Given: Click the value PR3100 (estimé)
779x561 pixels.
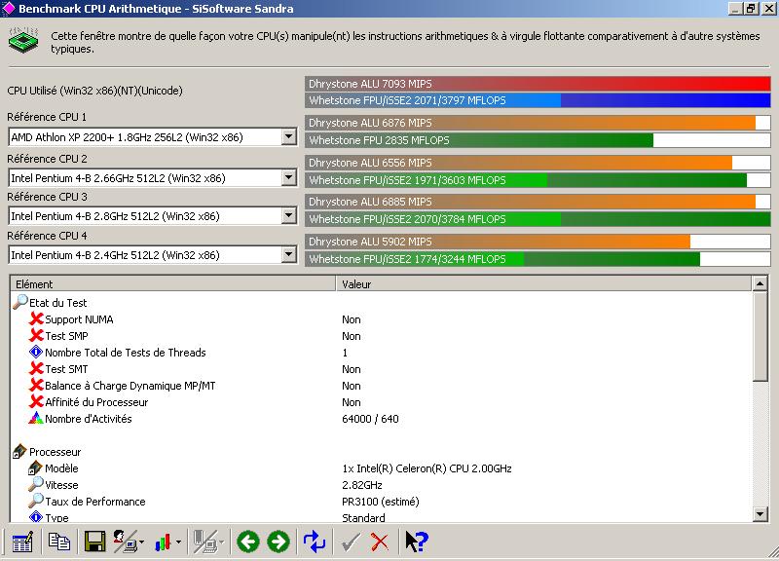Looking at the screenshot, I should [x=380, y=502].
